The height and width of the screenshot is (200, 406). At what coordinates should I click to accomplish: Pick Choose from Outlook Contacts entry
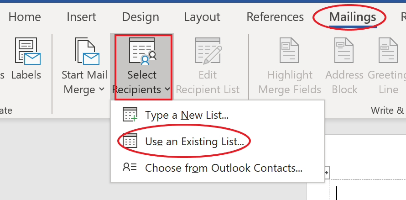coord(224,168)
